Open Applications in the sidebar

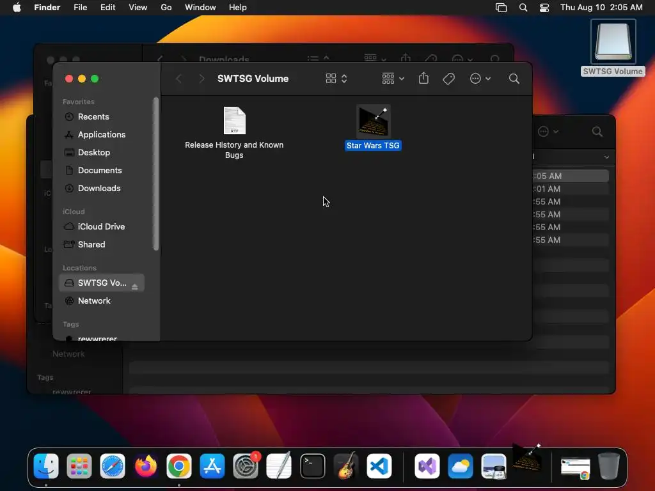click(102, 134)
